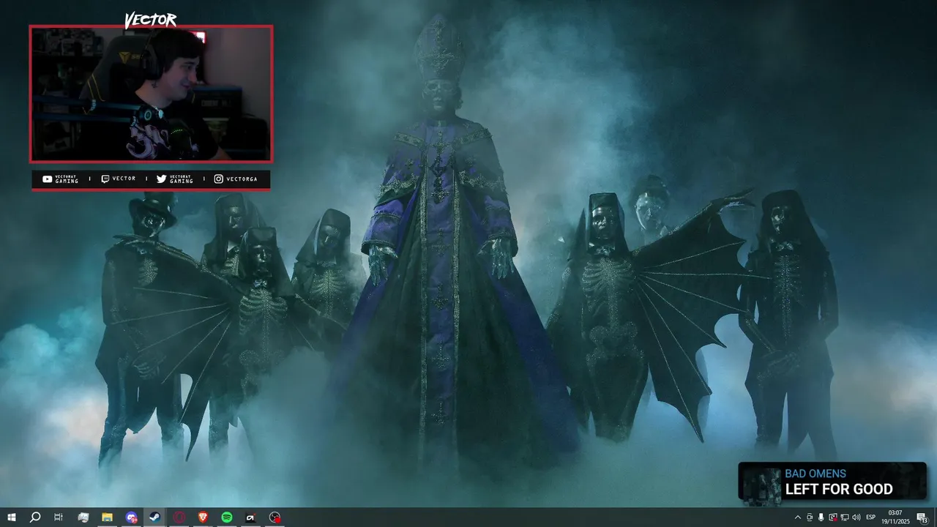Open the purple chat app with notification badge
The height and width of the screenshot is (527, 937).
click(x=131, y=517)
